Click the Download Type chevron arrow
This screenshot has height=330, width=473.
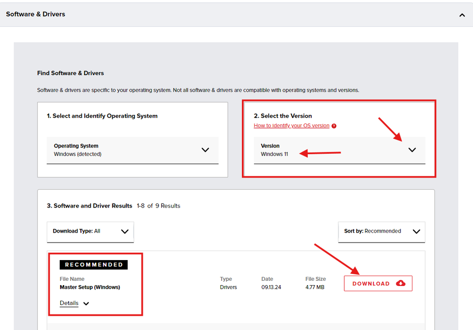pyautogui.click(x=125, y=232)
